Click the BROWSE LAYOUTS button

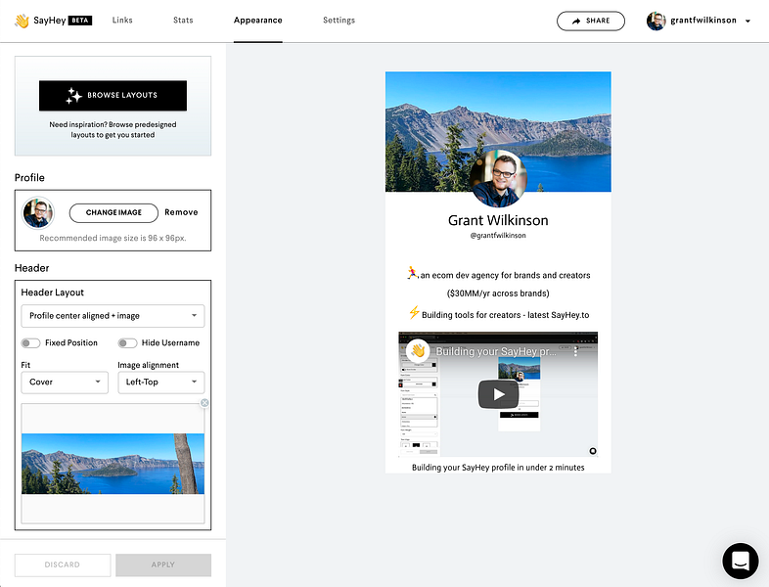coord(113,95)
